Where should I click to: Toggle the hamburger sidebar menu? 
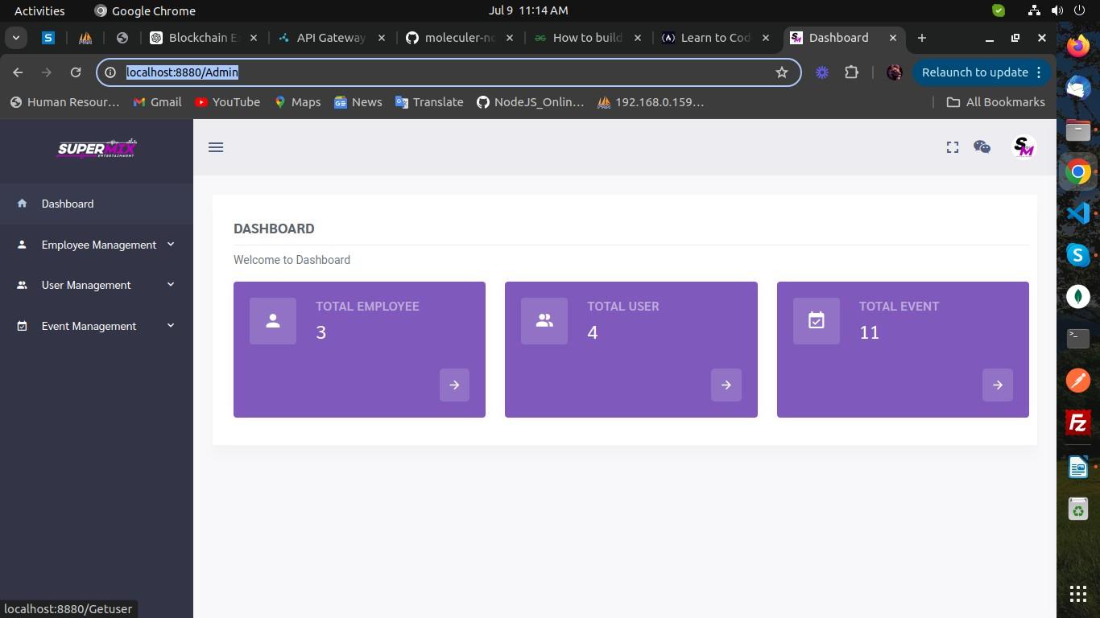216,147
